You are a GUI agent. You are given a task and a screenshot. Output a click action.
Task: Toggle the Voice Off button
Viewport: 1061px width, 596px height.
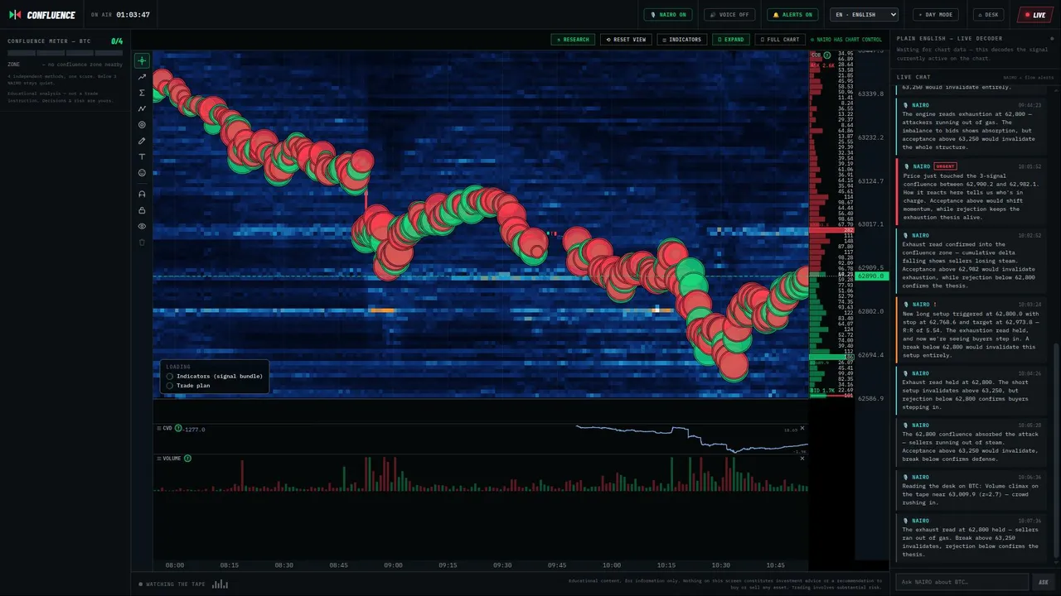pos(729,15)
